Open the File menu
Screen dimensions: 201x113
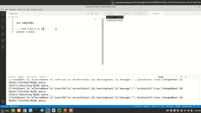(2, 10)
